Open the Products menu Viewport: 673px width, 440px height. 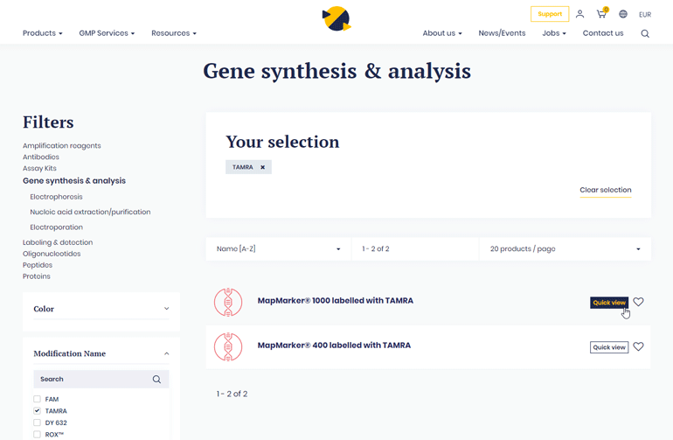click(42, 33)
